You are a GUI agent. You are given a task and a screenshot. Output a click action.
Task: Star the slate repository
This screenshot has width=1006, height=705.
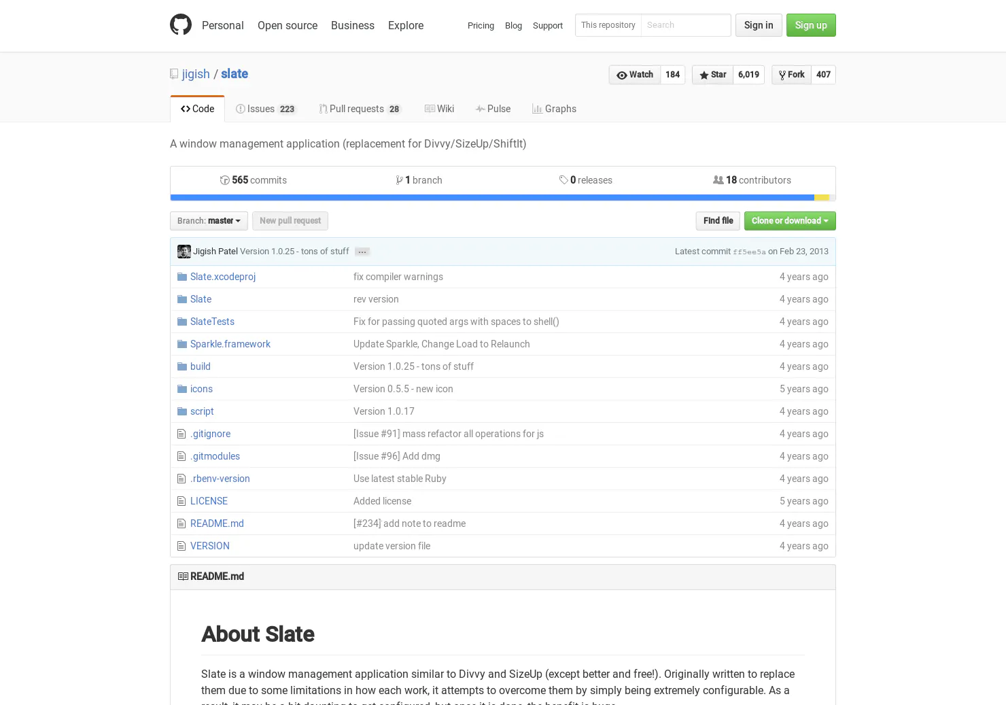coord(712,75)
